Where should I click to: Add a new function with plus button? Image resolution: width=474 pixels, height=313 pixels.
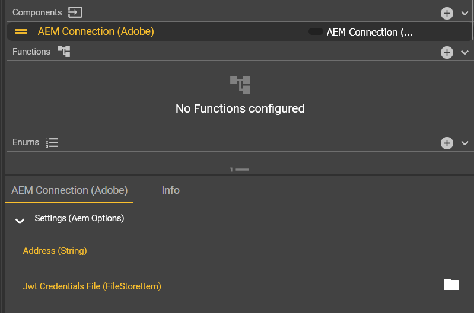pyautogui.click(x=447, y=52)
